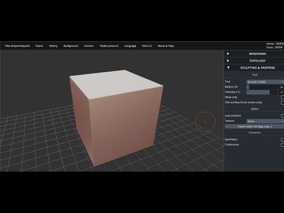Image resolution: width=284 pixels, height=213 pixels.
Task: Toggle Thin surface (front vertex only) checkbox
Action: (x=282, y=102)
